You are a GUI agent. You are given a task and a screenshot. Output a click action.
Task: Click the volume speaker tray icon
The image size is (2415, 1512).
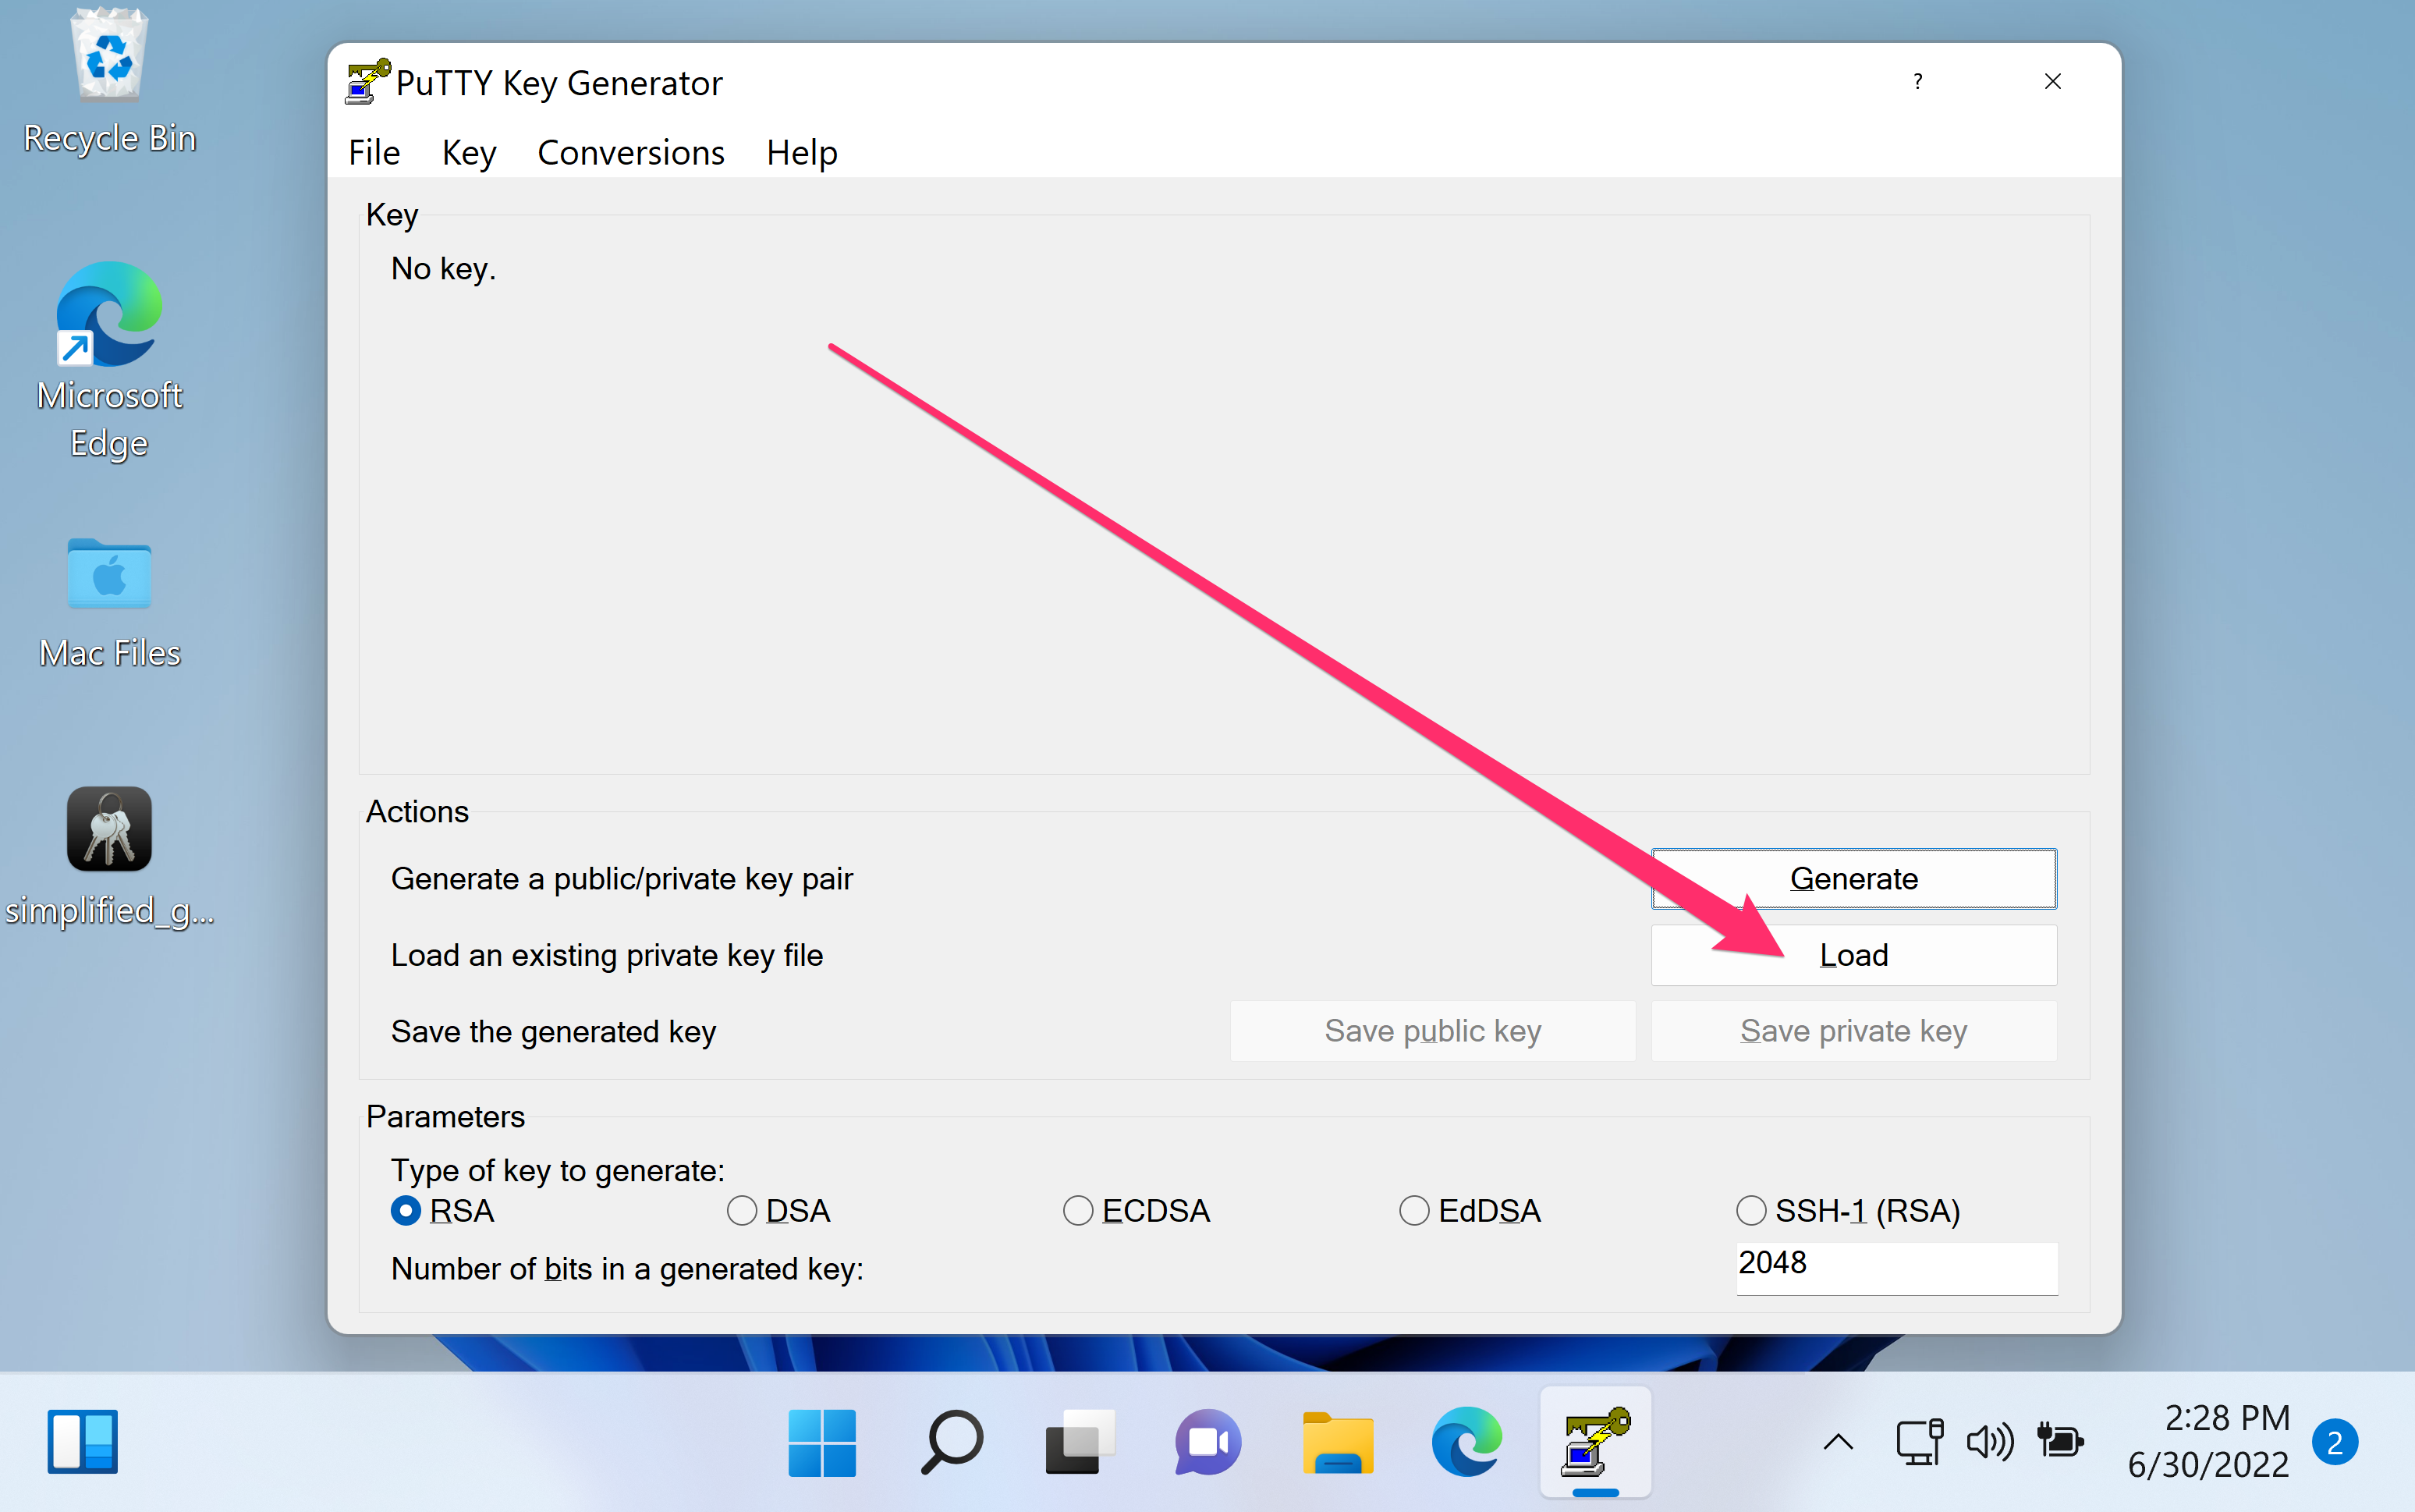[1990, 1442]
